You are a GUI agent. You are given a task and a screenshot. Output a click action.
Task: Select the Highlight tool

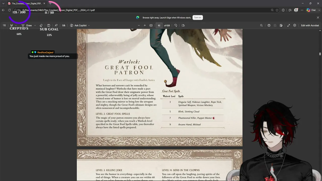pyautogui.click(x=11, y=25)
